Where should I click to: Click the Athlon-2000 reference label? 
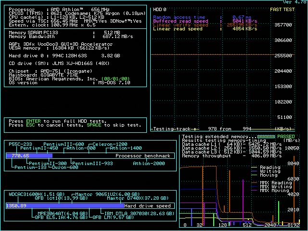[149, 164]
